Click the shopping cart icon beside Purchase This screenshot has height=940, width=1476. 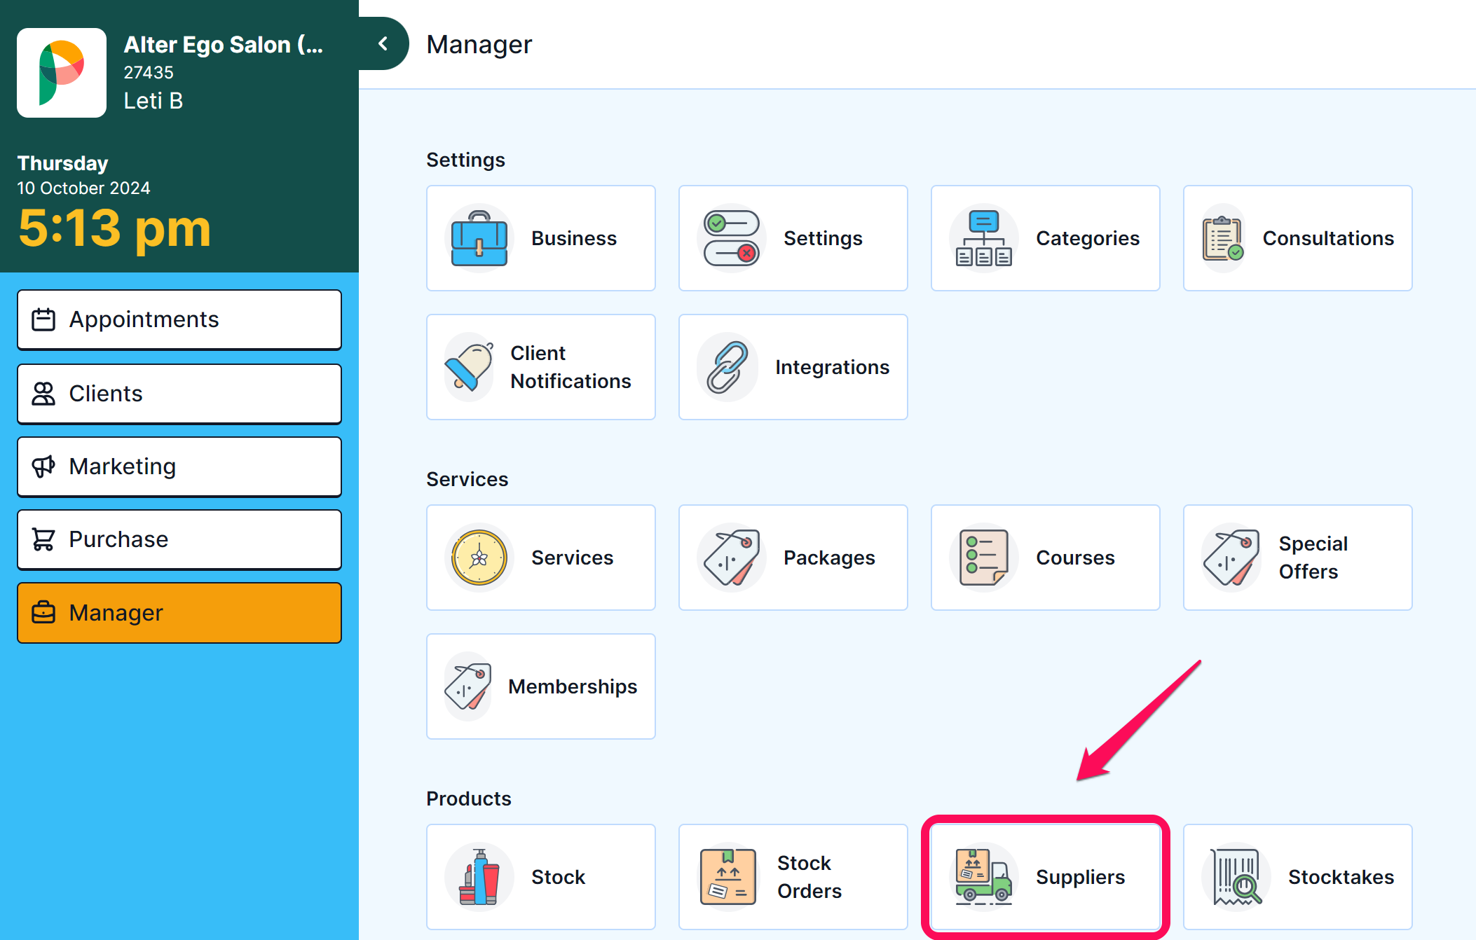(43, 539)
